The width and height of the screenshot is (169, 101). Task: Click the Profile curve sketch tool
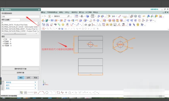pyautogui.click(x=35, y=92)
